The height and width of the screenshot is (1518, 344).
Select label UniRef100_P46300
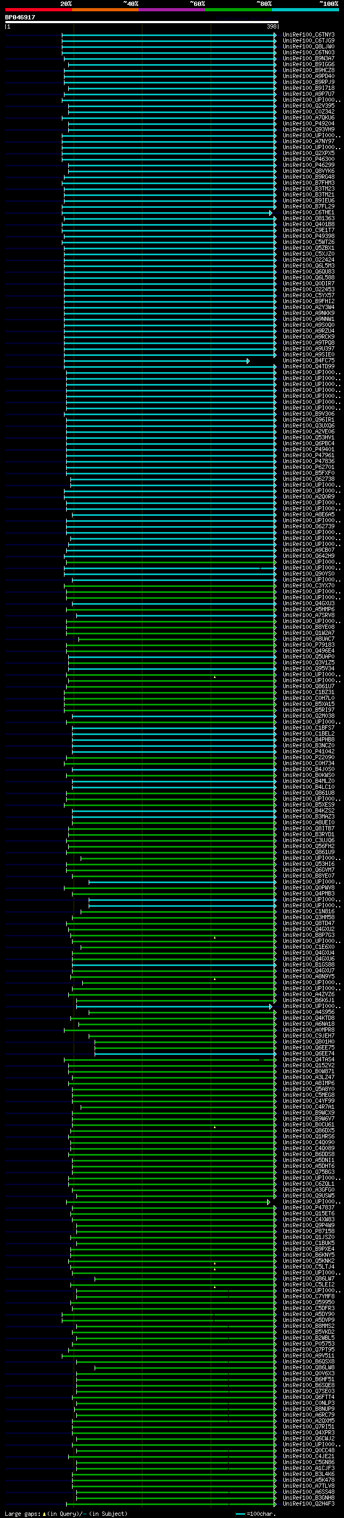pos(309,159)
